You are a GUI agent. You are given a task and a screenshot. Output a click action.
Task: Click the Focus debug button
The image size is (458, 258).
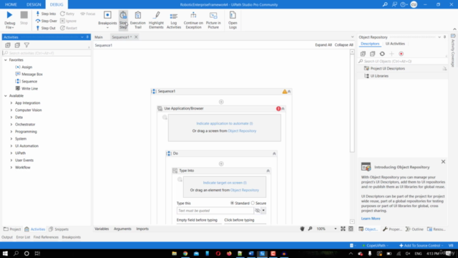click(x=88, y=14)
